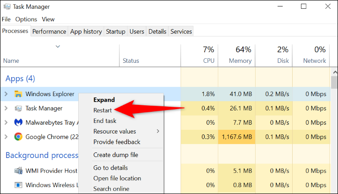Click Task Manager's 0.4% CPU cell
Viewport: 338px width, 194px height.
coord(200,108)
